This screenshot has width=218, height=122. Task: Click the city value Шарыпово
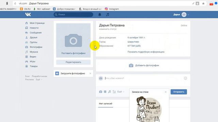[x=133, y=42]
